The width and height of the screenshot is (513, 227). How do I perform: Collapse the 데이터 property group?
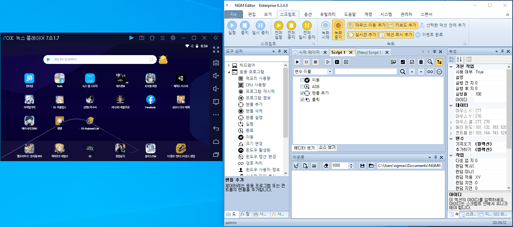(451, 105)
